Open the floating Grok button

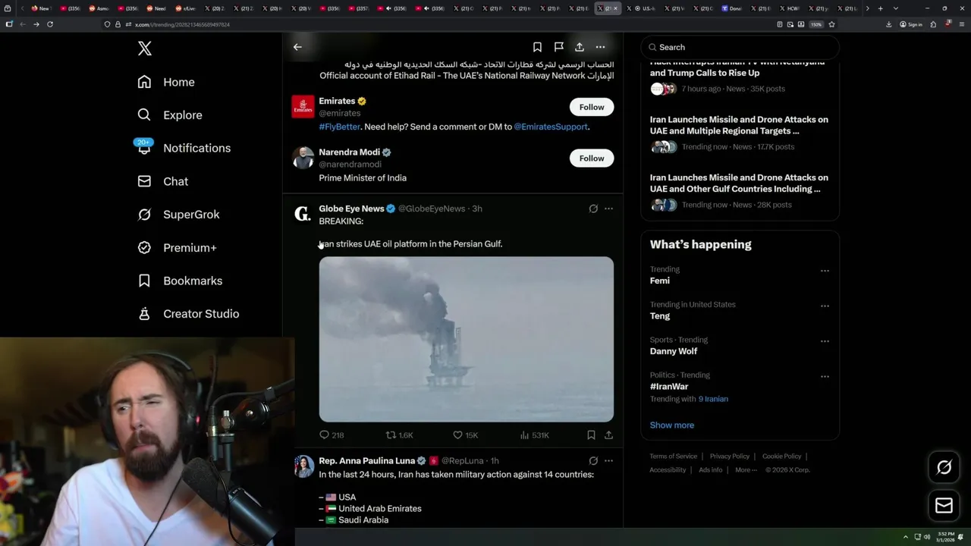tap(944, 468)
